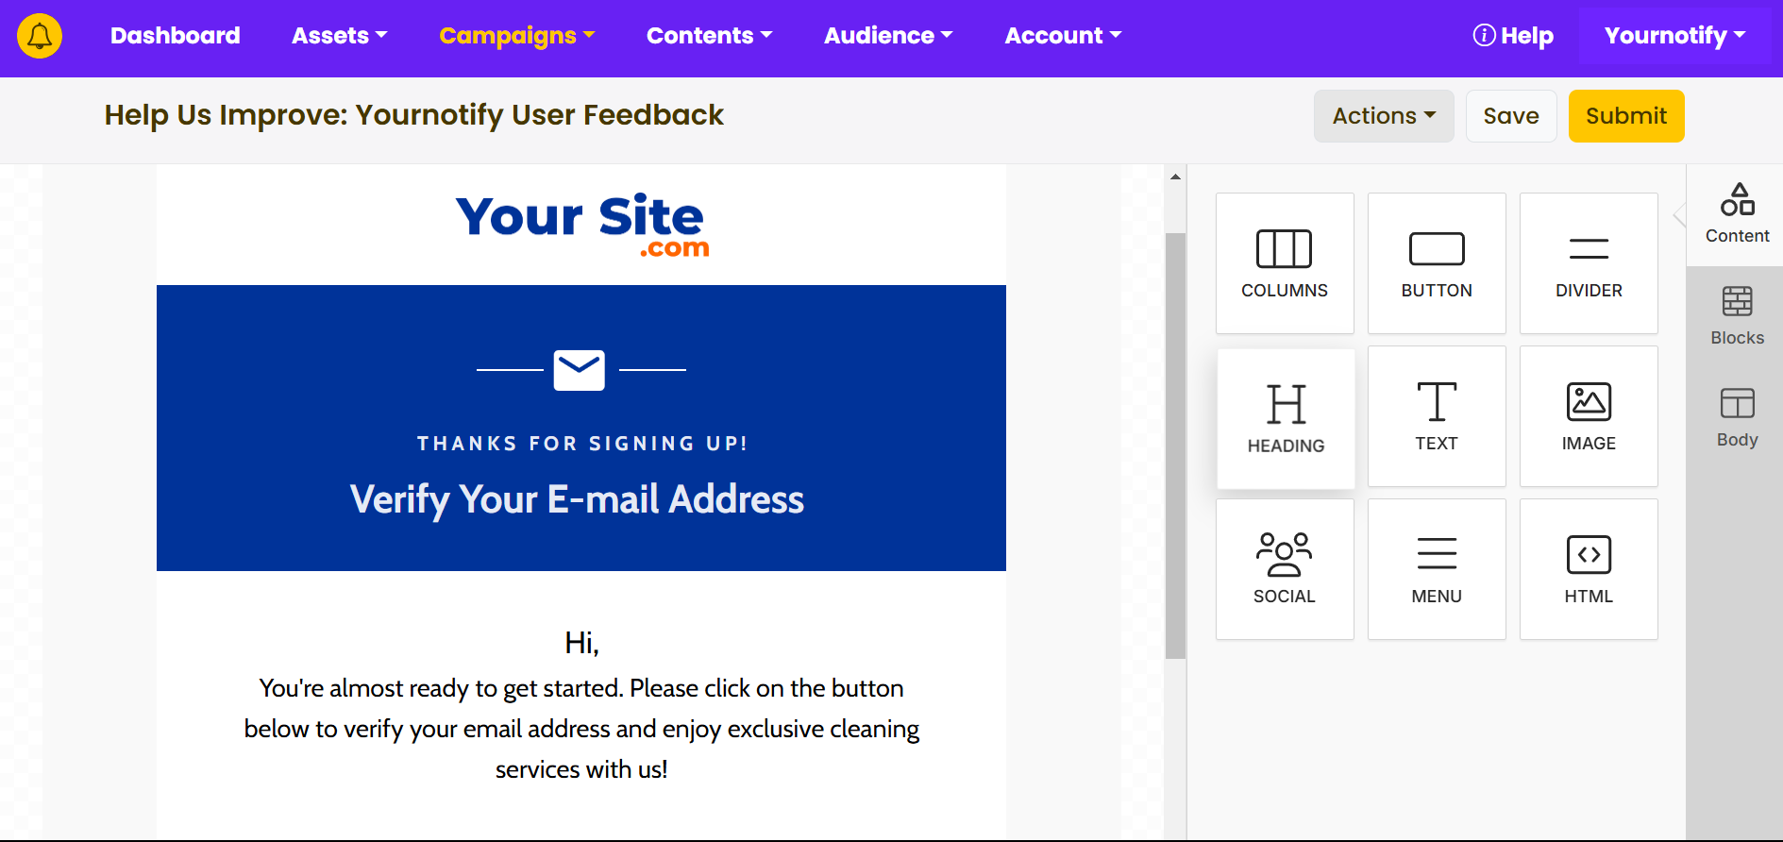
Task: Pick the Divider content element
Action: pyautogui.click(x=1589, y=263)
